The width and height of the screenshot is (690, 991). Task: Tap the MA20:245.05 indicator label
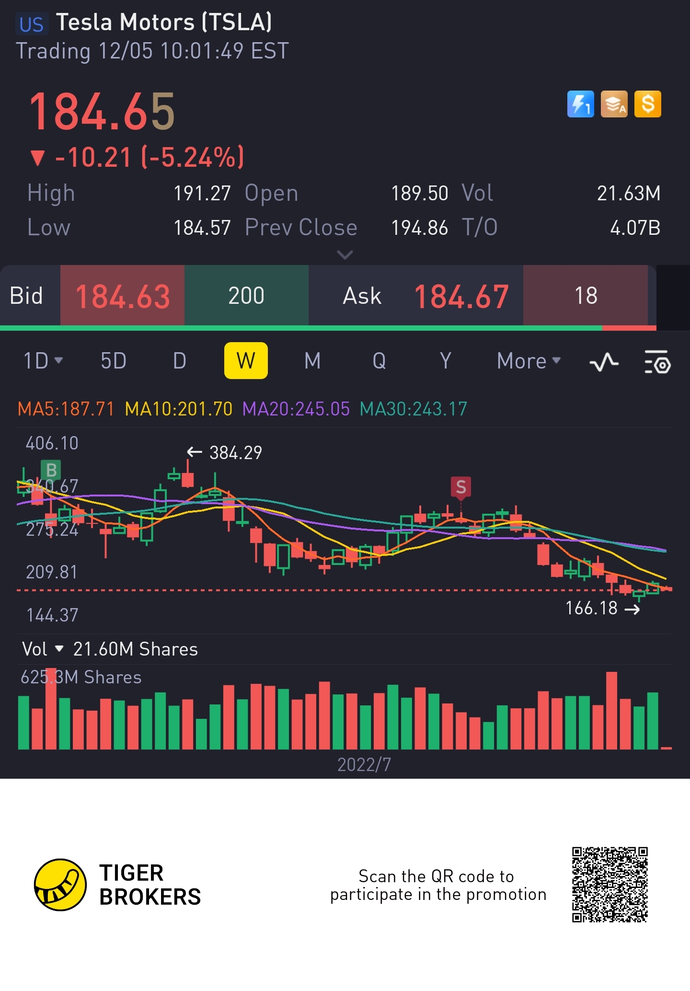click(296, 409)
